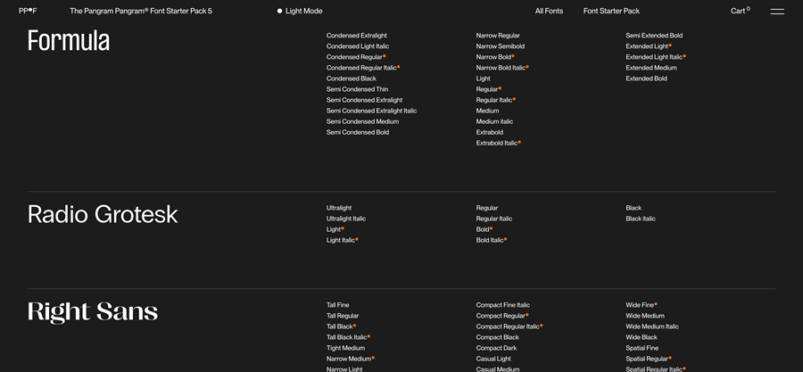This screenshot has height=372, width=803.
Task: Open Font Starter Pack menu item
Action: point(611,11)
